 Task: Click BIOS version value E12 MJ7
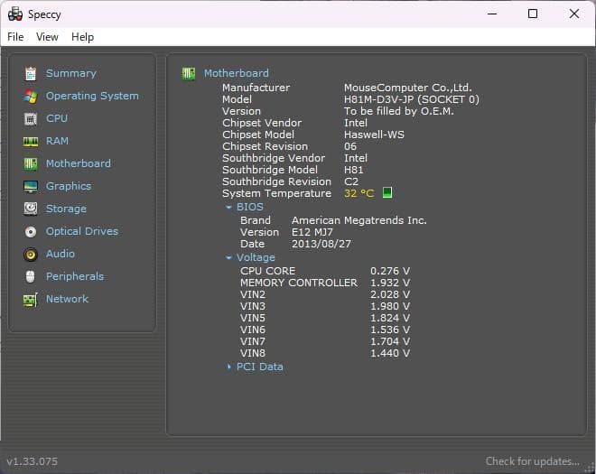click(x=312, y=232)
